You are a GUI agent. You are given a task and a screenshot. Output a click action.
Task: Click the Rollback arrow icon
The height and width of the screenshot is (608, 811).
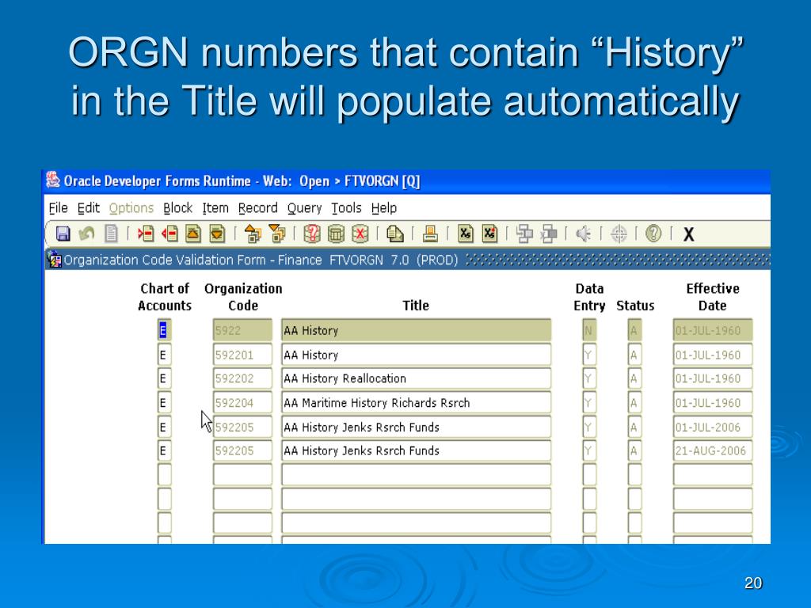pos(86,234)
